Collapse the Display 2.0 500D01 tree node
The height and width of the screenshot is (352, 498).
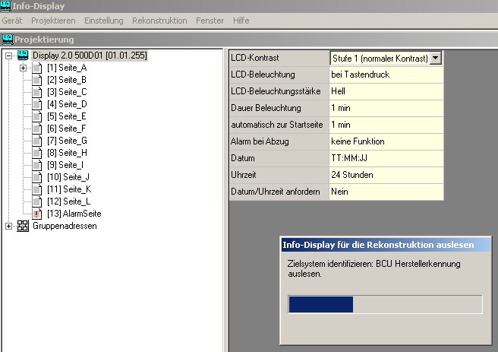click(x=9, y=56)
